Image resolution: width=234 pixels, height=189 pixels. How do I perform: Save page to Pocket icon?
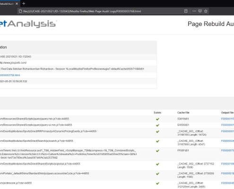click(x=200, y=11)
